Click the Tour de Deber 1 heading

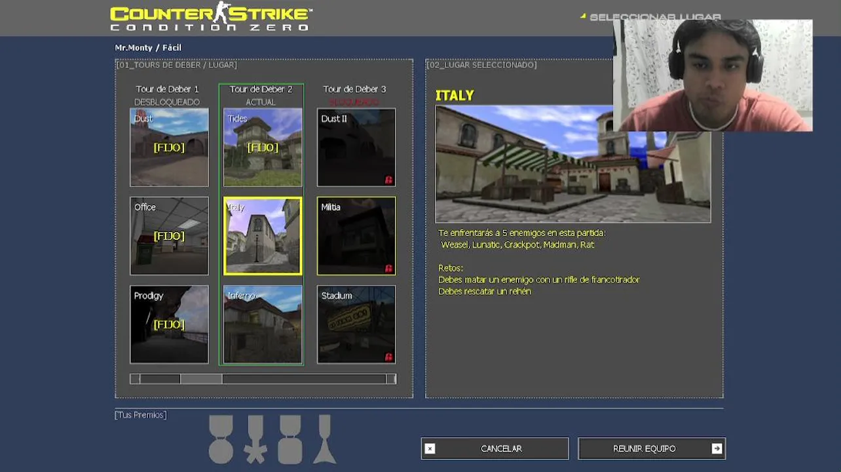pyautogui.click(x=167, y=89)
